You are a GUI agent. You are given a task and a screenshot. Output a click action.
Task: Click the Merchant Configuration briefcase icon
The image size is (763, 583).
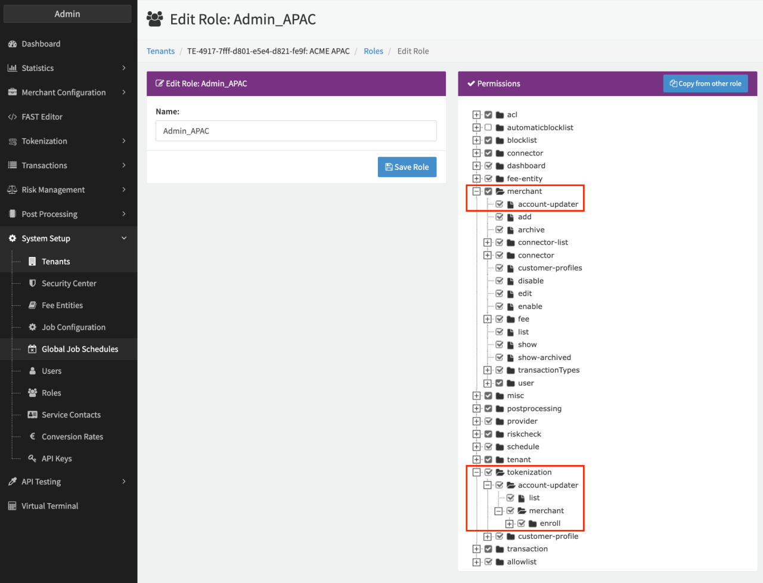[x=12, y=92]
